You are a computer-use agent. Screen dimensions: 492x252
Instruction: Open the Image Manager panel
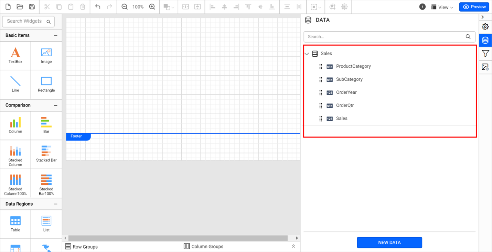[x=485, y=67]
